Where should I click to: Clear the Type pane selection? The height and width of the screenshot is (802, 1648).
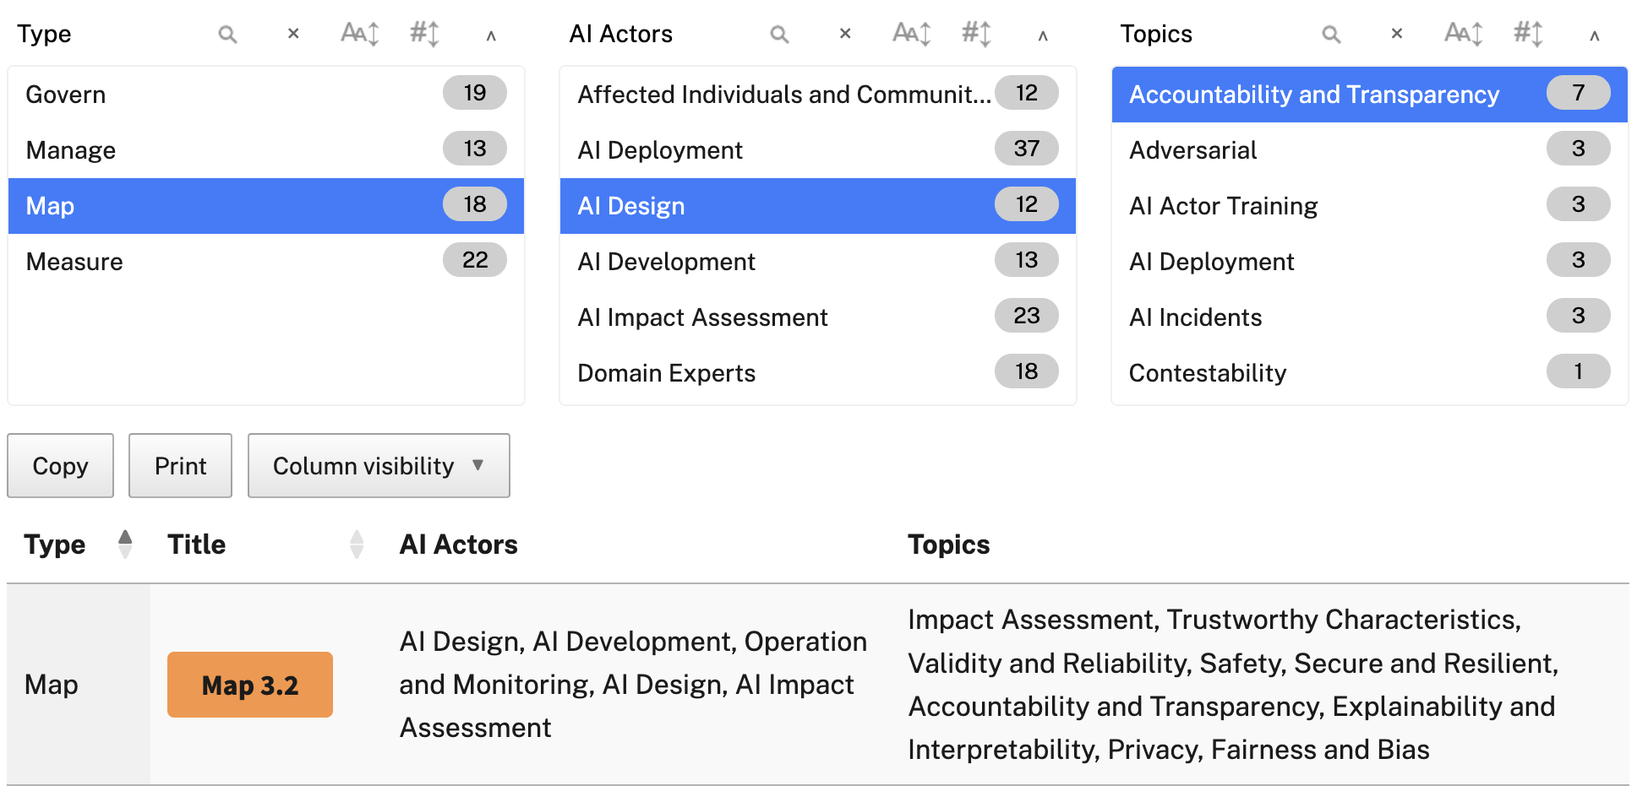pyautogui.click(x=293, y=34)
